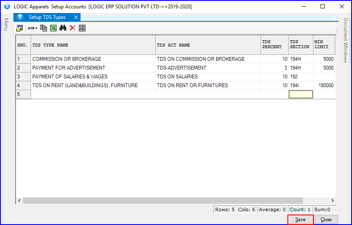Select the Setup TDS Types tab
Viewport: 352px width, 225px height.
coord(47,17)
